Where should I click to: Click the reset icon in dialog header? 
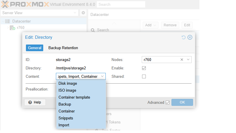(x=184, y=37)
